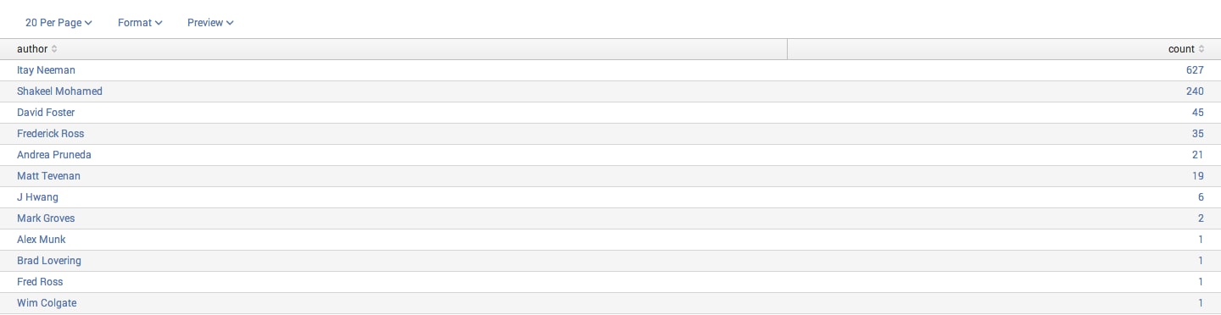Choose Andrea Pruneda row value
1221x315 pixels.
click(54, 155)
